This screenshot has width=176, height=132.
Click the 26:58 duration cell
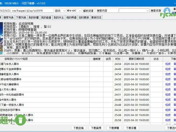(118, 120)
